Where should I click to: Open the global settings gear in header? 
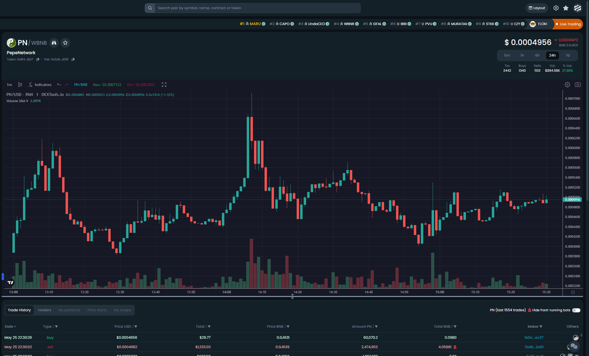pyautogui.click(x=556, y=8)
